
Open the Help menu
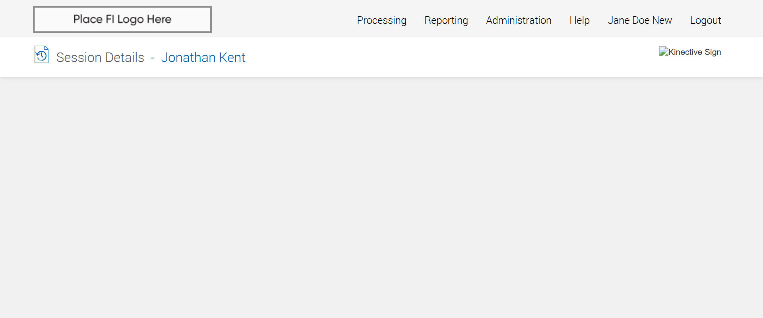[x=579, y=20]
